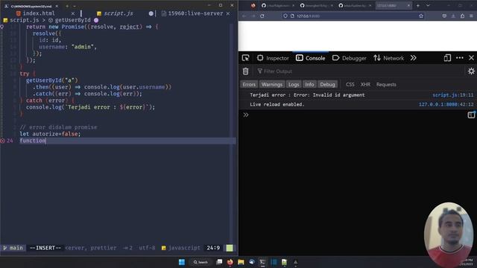Click the lightbulb code action sign
This screenshot has height=268, width=477.
(2, 27)
